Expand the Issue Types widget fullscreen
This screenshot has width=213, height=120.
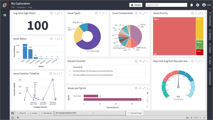(103, 13)
